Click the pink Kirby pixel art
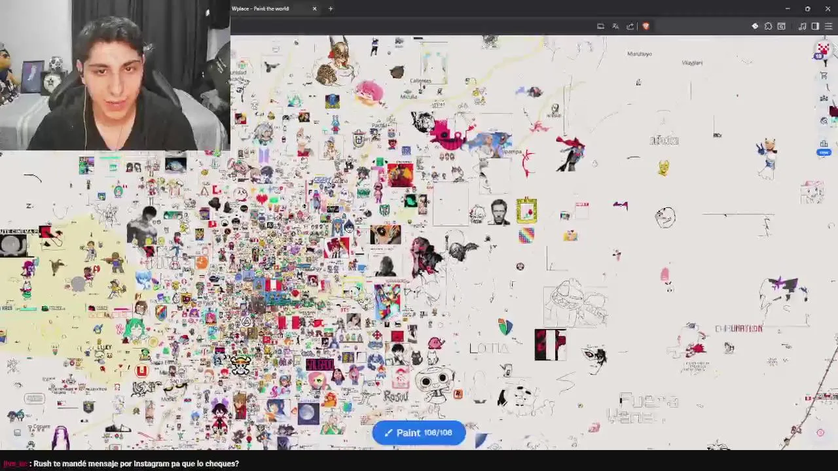The image size is (838, 471). (x=436, y=342)
